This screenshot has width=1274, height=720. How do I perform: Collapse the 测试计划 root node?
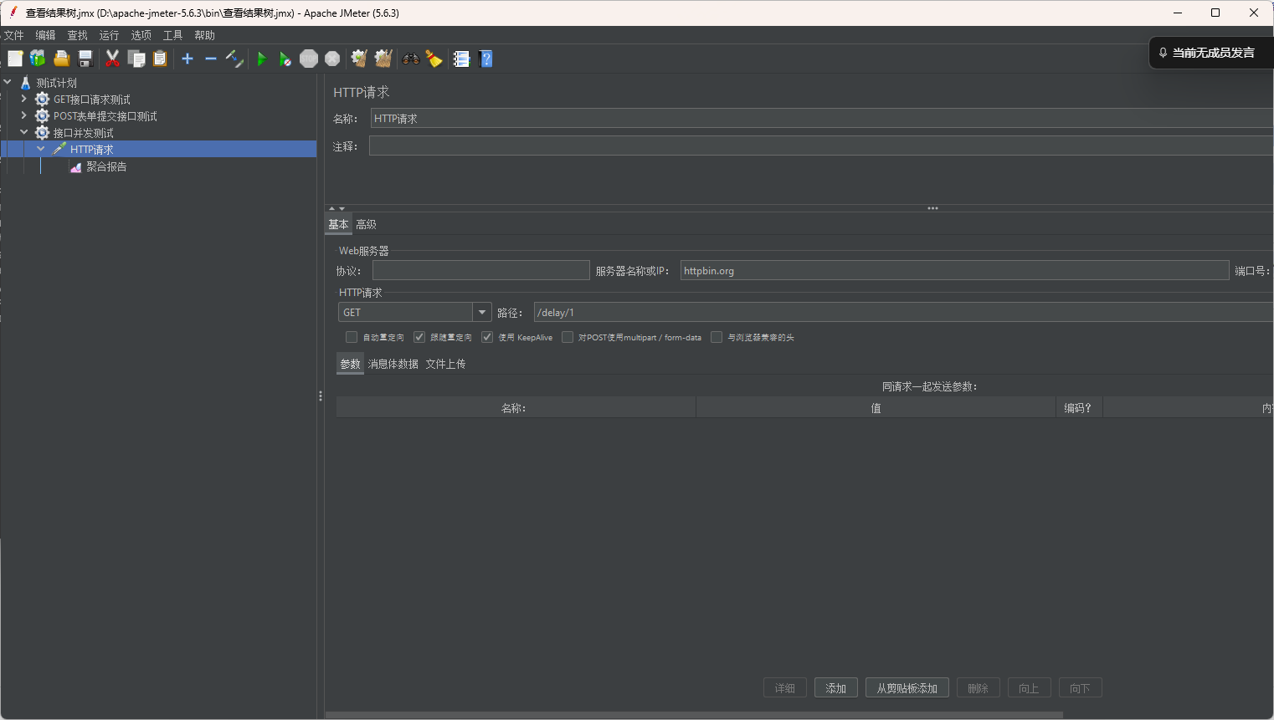(x=8, y=82)
